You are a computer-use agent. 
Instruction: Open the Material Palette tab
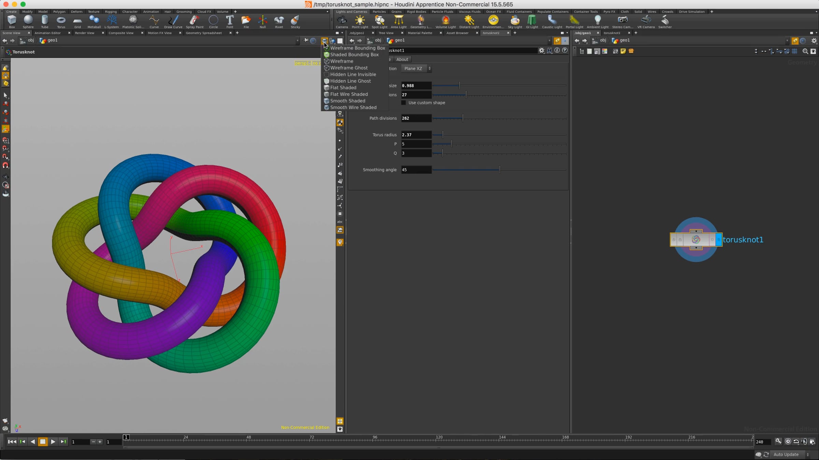coord(420,33)
